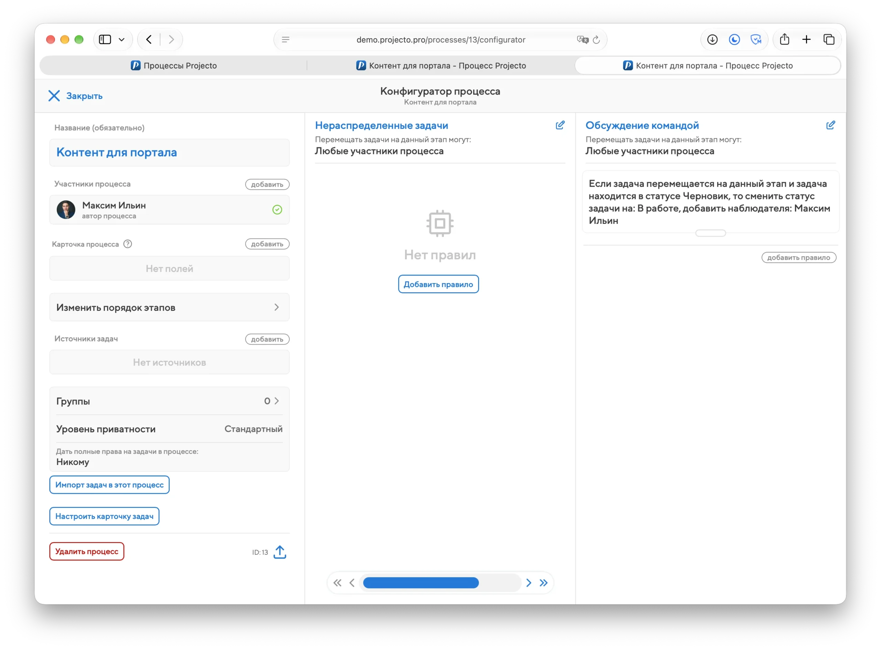Click the URL address field
Image resolution: width=881 pixels, height=650 pixels.
(441, 39)
